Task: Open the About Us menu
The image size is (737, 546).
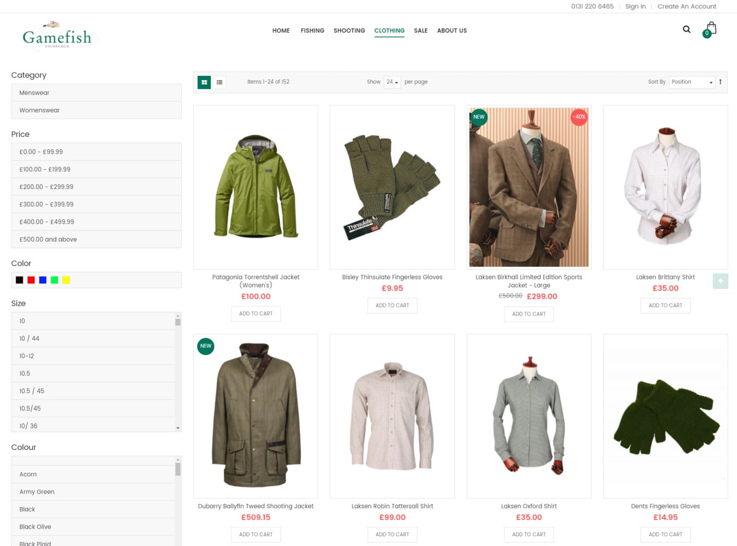Action: [452, 31]
